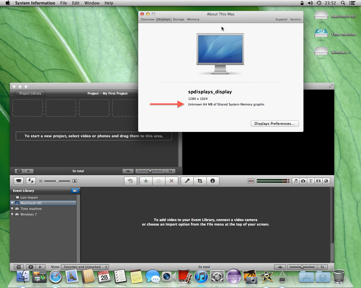Image resolution: width=361 pixels, height=288 pixels.
Task: Go back to Project Library
Action: tap(30, 93)
